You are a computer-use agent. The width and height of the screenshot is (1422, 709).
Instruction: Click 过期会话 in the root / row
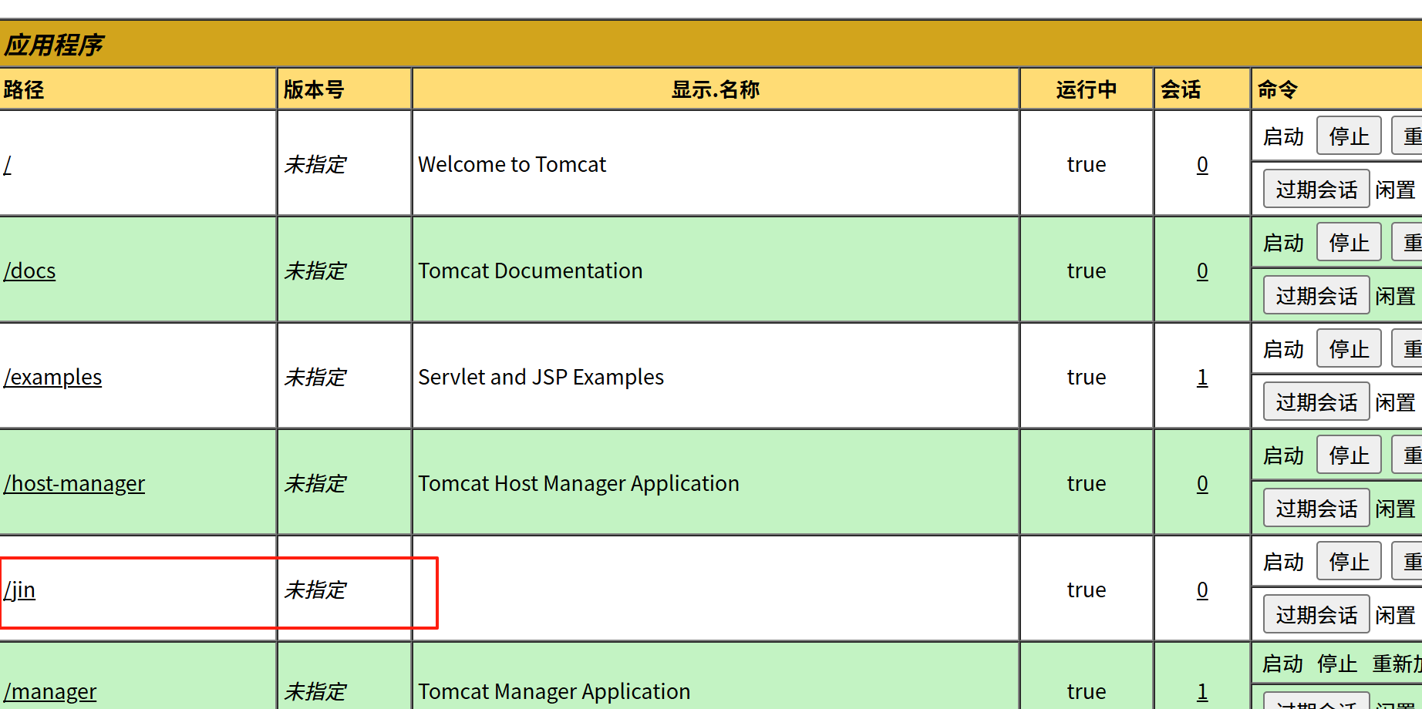1316,190
